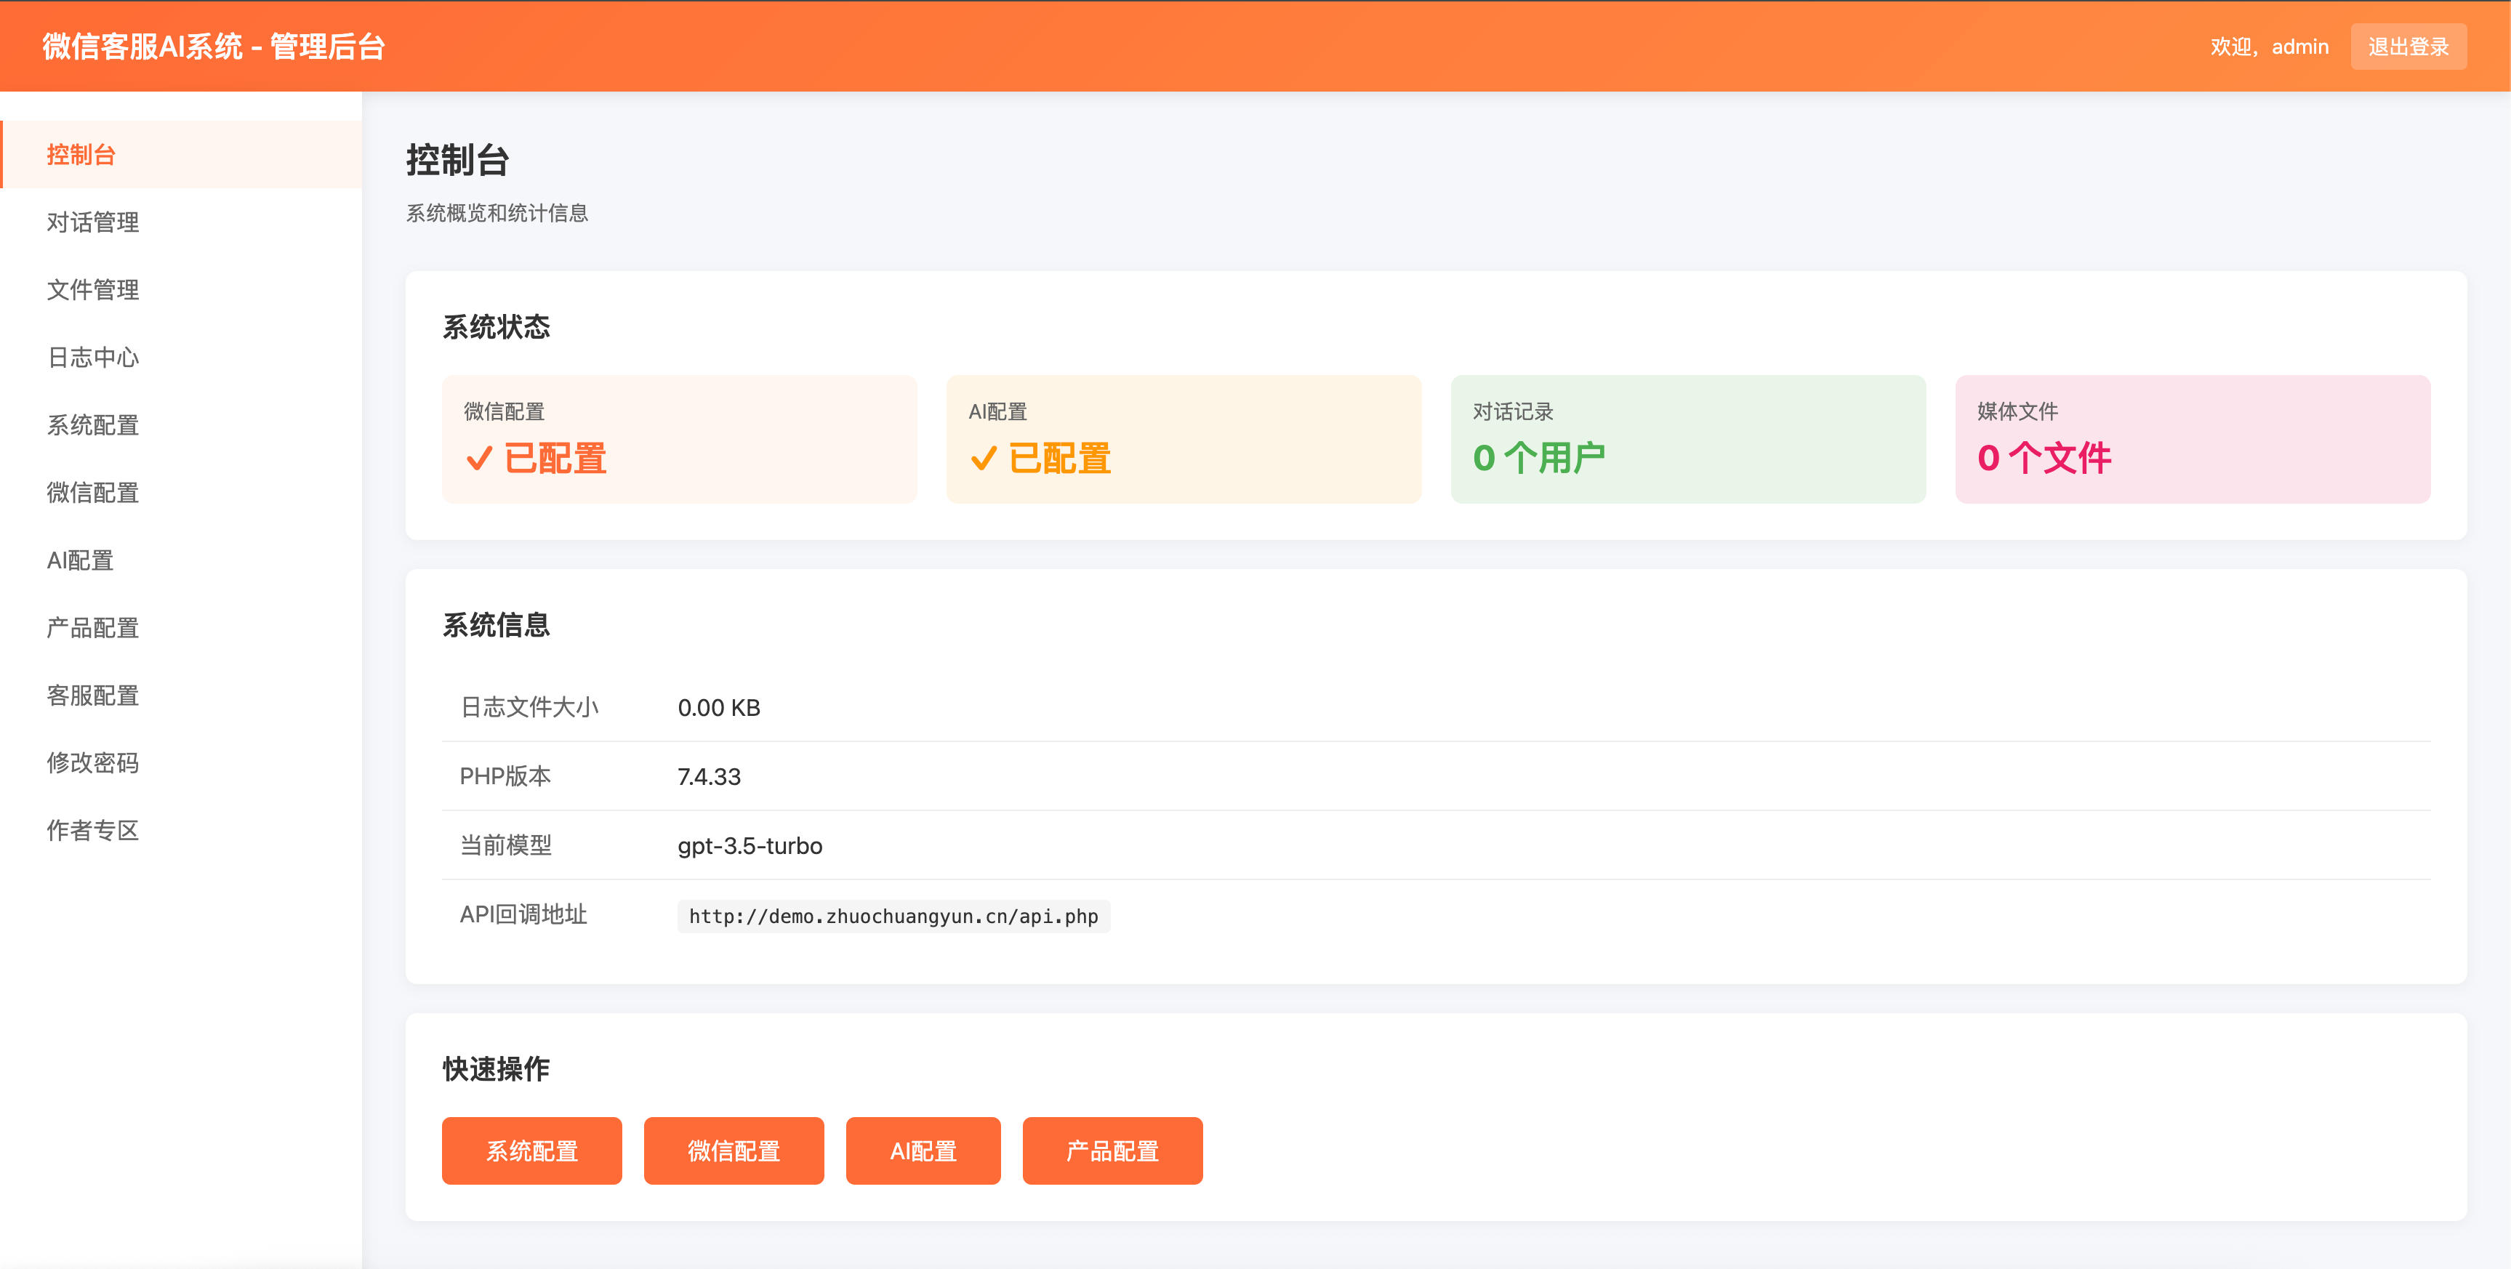The height and width of the screenshot is (1269, 2511).
Task: Click the 产品配置 quick action button
Action: pyautogui.click(x=1112, y=1151)
